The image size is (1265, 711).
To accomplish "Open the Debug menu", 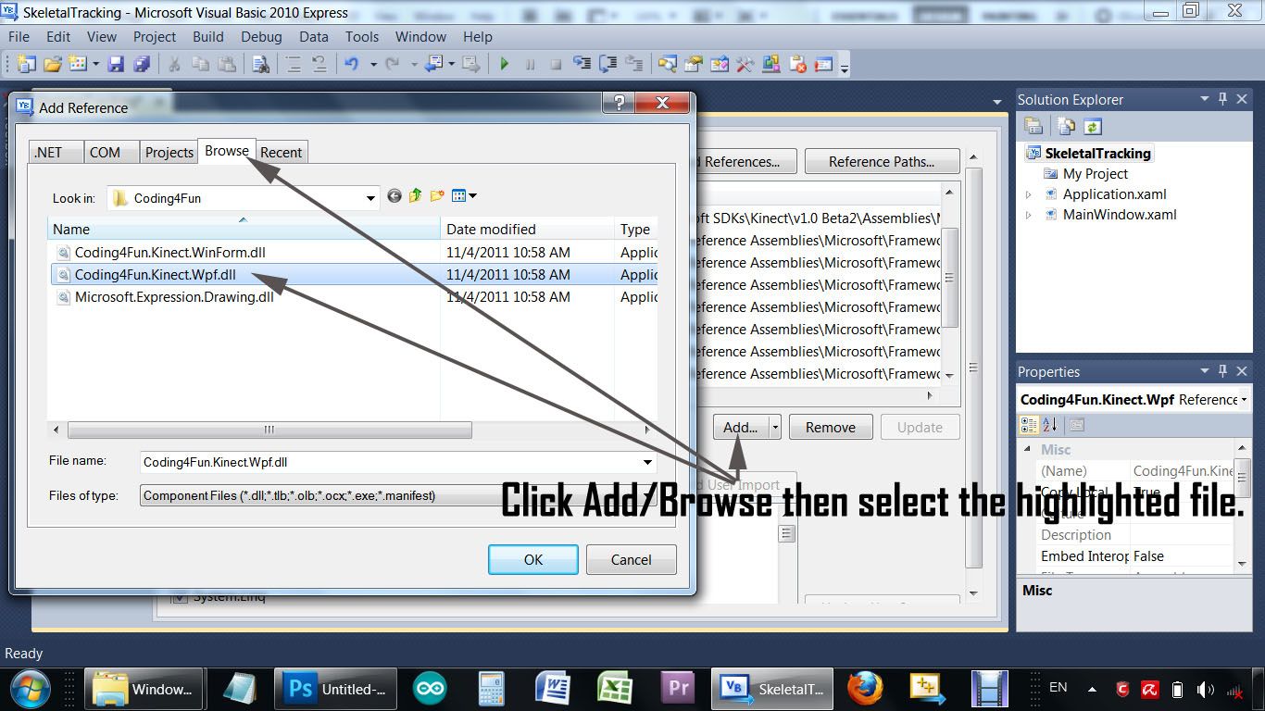I will 260,37.
